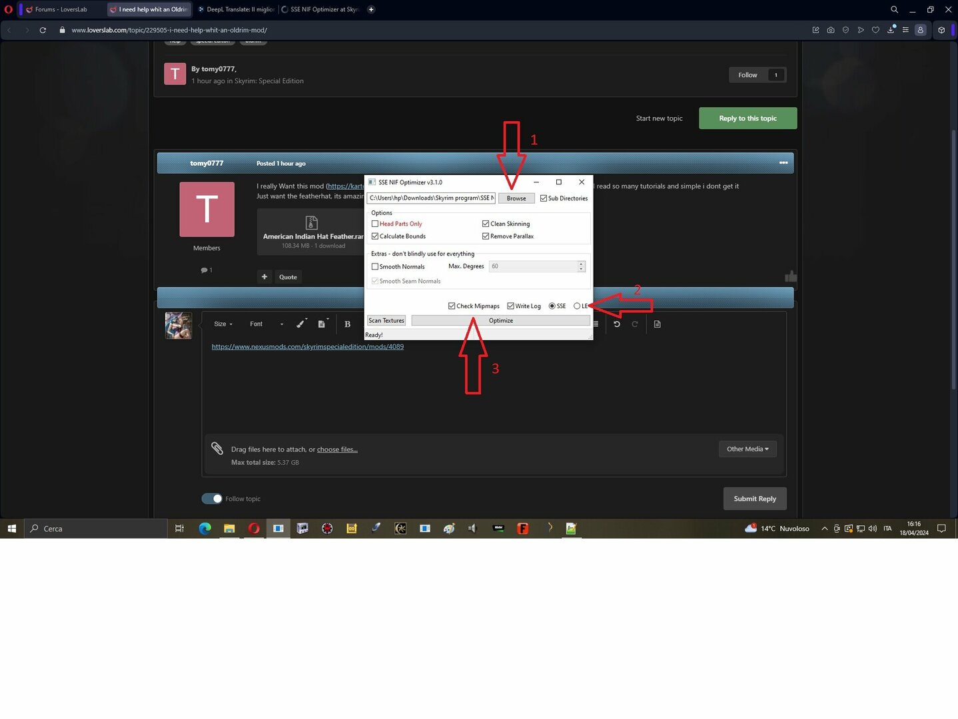Click the Optimize button

(500, 321)
